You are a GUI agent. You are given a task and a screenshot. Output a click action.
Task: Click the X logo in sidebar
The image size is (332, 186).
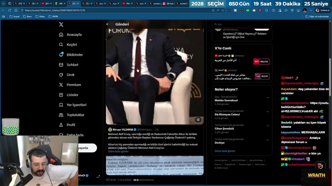point(61,25)
